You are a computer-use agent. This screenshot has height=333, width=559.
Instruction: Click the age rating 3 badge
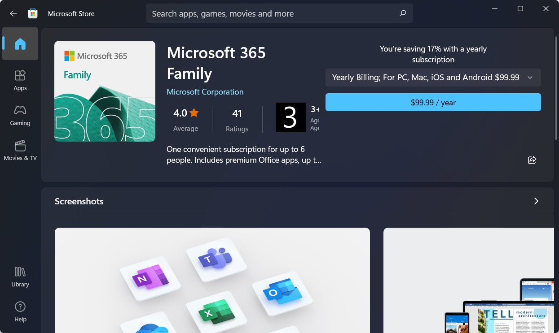(x=291, y=117)
